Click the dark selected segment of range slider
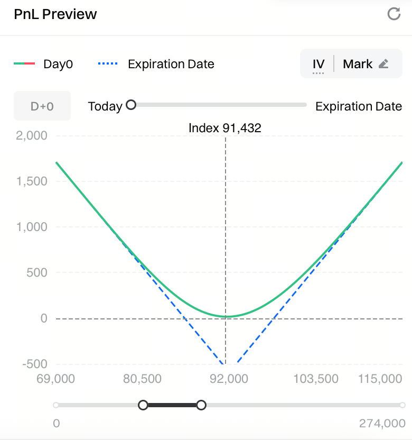 click(172, 405)
